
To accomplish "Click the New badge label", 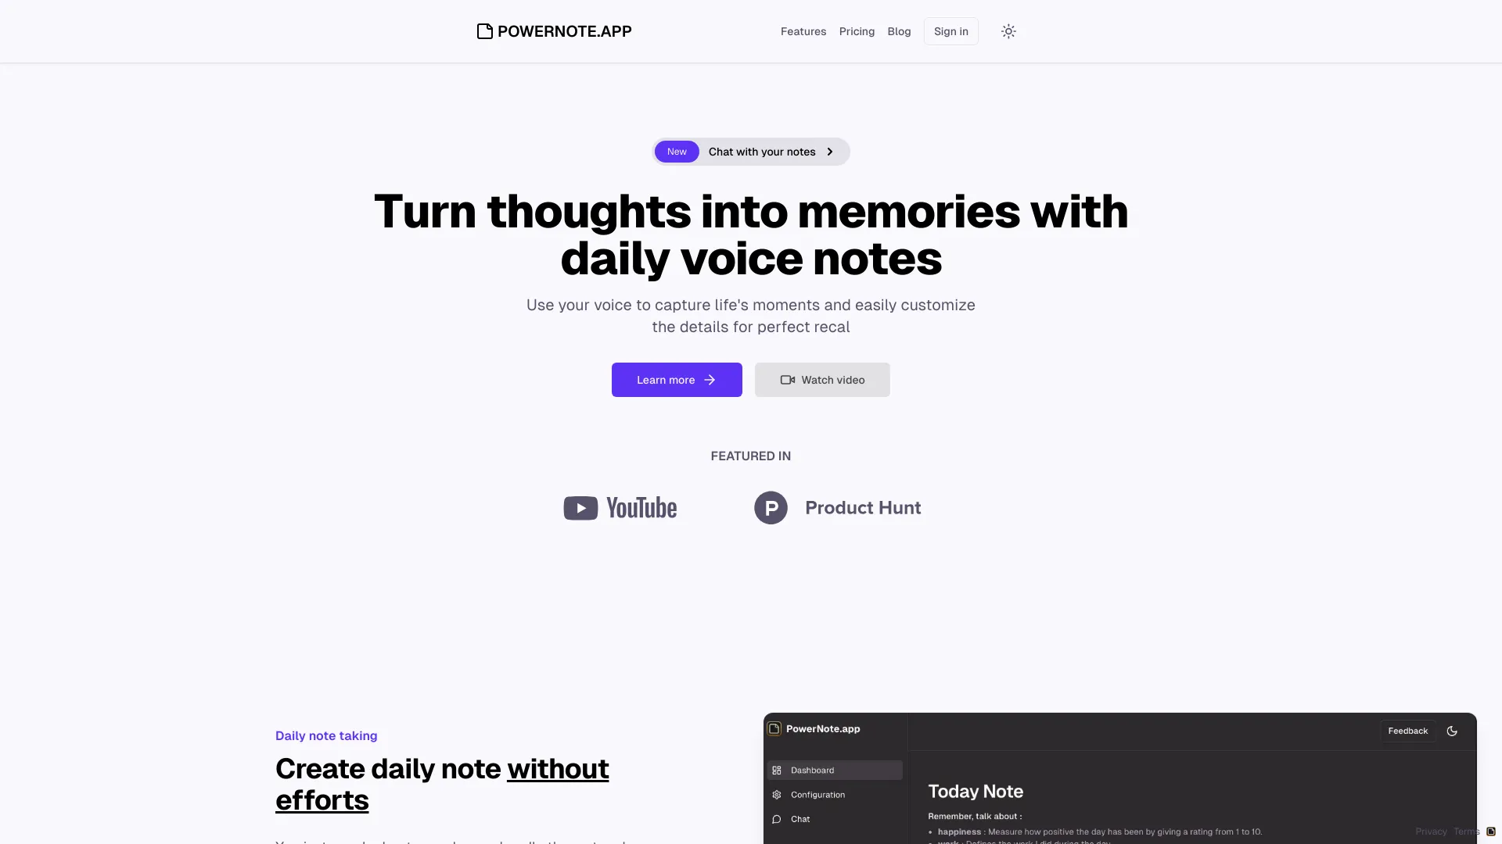I will point(677,152).
